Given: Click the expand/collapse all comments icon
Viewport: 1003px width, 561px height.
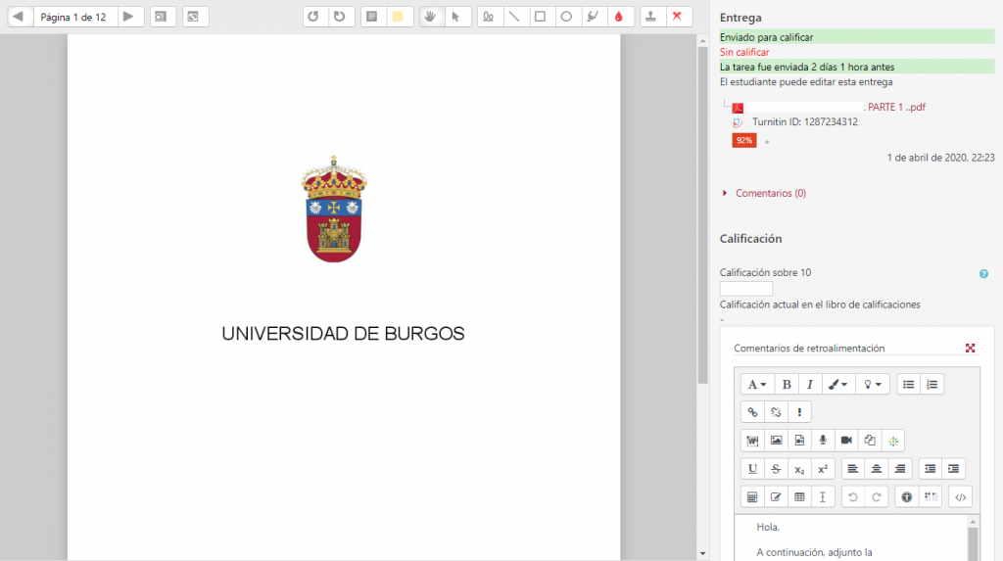Looking at the screenshot, I should 194,17.
